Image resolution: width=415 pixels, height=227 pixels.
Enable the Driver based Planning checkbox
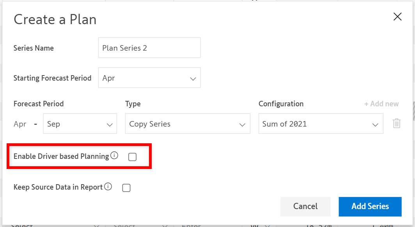(x=132, y=157)
